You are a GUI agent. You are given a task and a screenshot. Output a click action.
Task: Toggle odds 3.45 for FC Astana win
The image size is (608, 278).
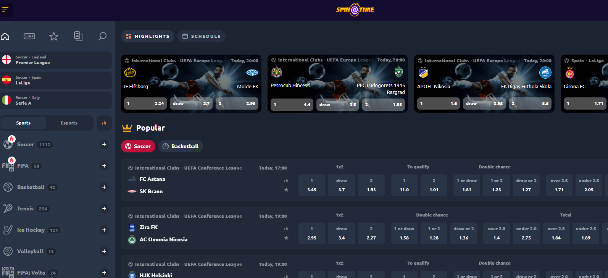312,185
